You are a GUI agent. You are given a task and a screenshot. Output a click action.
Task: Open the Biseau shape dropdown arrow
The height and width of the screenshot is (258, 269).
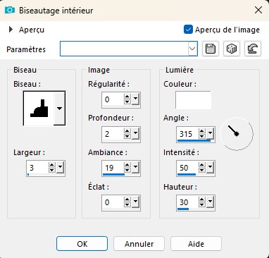point(59,109)
